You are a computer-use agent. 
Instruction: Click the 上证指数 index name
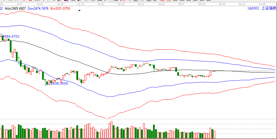tap(269, 9)
